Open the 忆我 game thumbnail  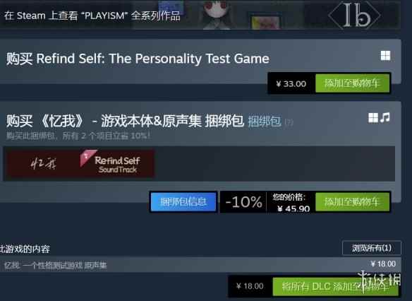click(x=43, y=164)
